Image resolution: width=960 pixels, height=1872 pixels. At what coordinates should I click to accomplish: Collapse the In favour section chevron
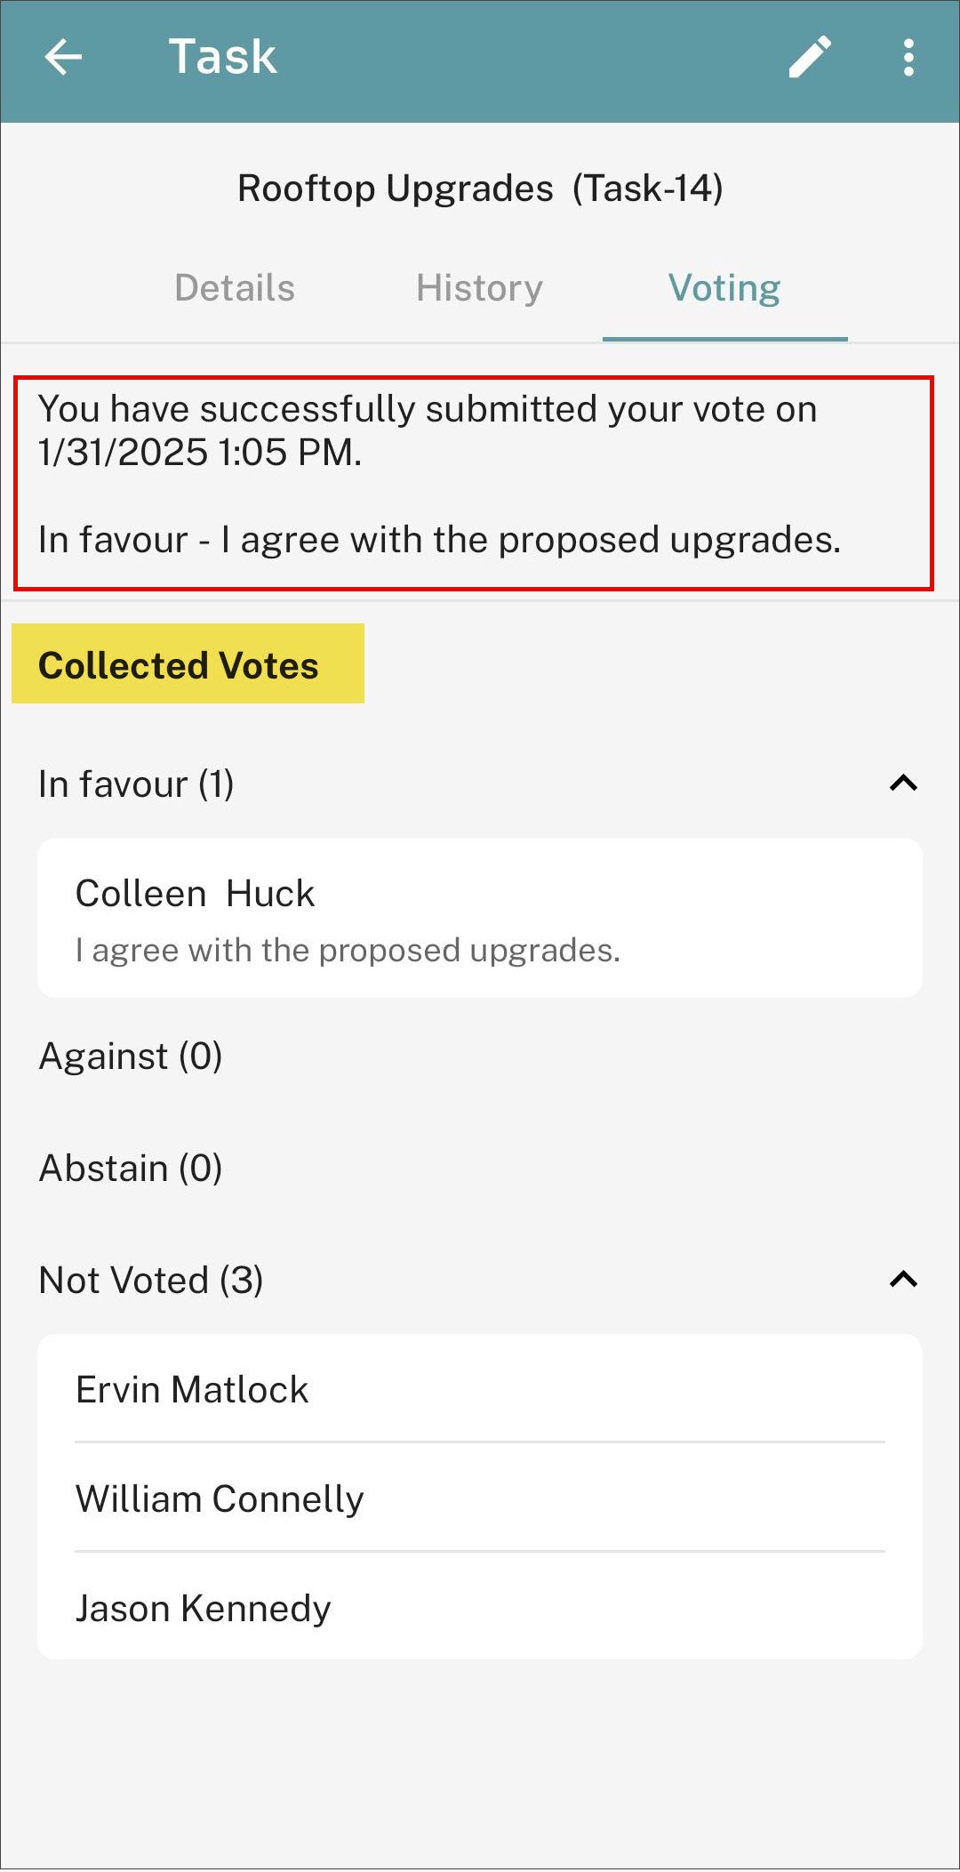click(903, 783)
